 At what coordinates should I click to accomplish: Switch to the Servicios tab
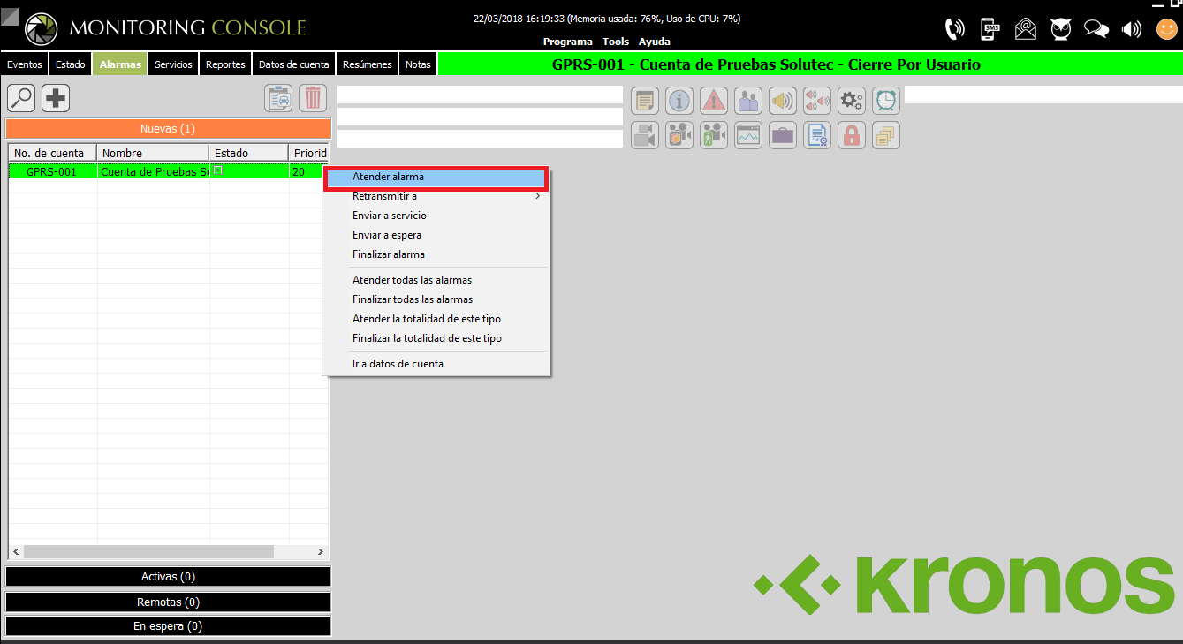(173, 64)
